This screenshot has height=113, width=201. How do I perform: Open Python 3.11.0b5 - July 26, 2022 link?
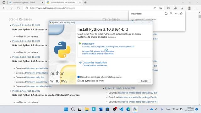(x=120, y=89)
